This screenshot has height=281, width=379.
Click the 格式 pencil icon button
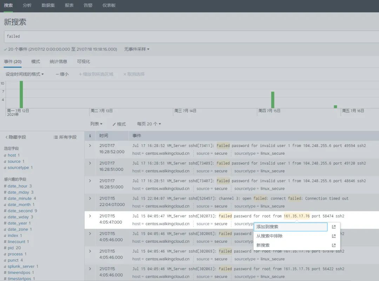[x=119, y=124]
